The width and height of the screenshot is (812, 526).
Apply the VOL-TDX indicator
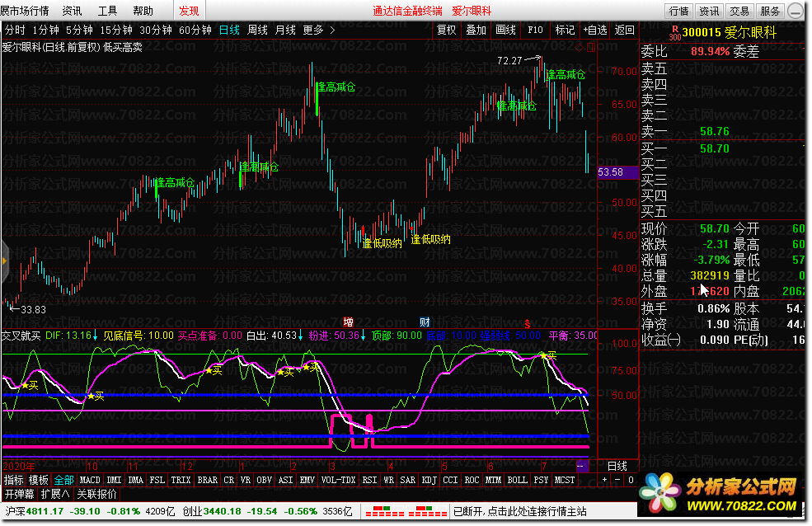(x=338, y=480)
